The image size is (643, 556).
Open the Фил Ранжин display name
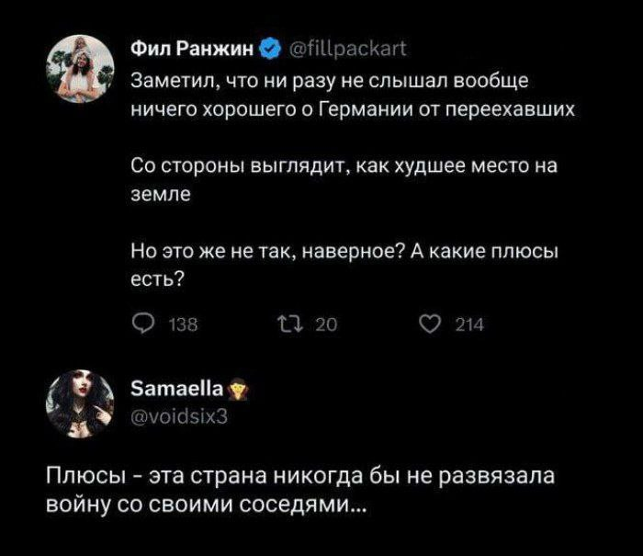(x=197, y=44)
